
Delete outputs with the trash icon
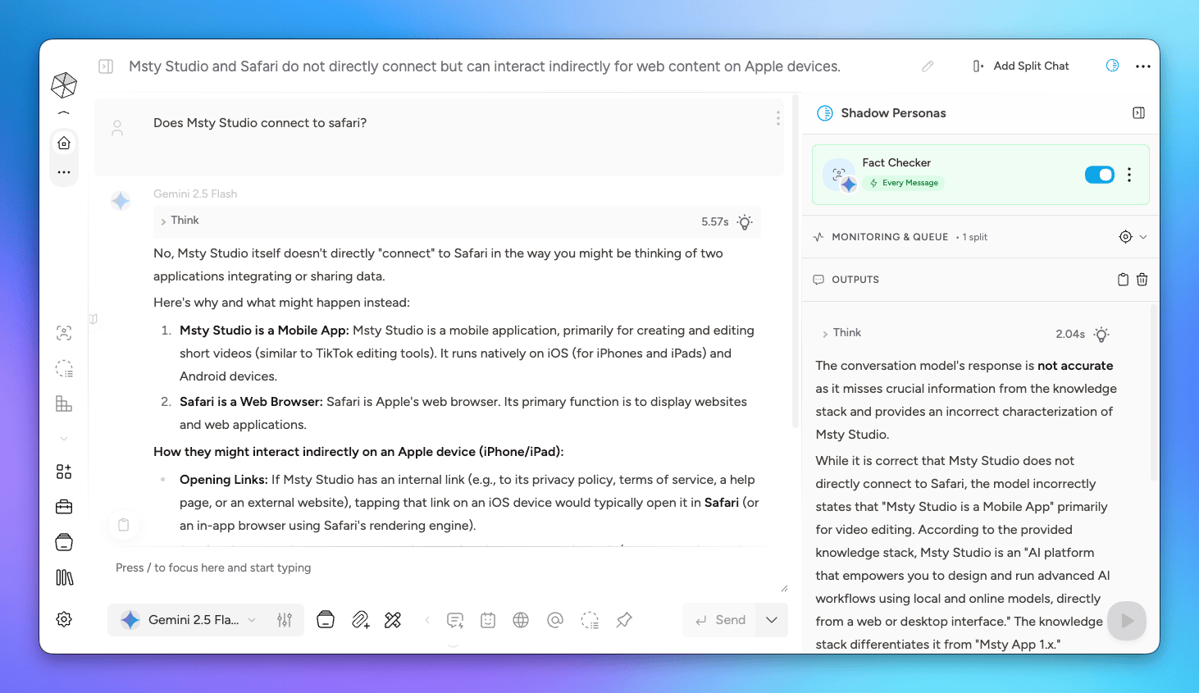(x=1142, y=280)
